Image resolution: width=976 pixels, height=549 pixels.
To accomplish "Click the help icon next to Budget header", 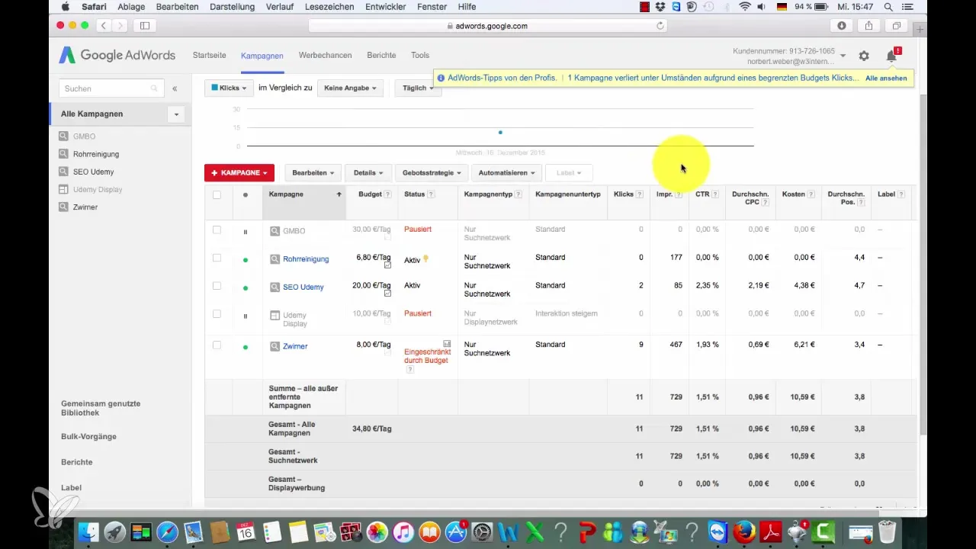I will [387, 194].
